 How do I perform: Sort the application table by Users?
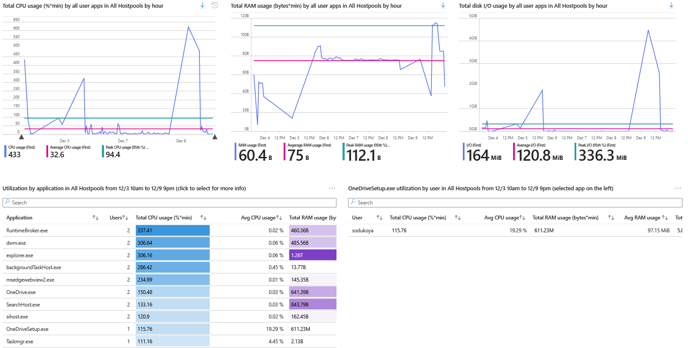pyautogui.click(x=125, y=218)
